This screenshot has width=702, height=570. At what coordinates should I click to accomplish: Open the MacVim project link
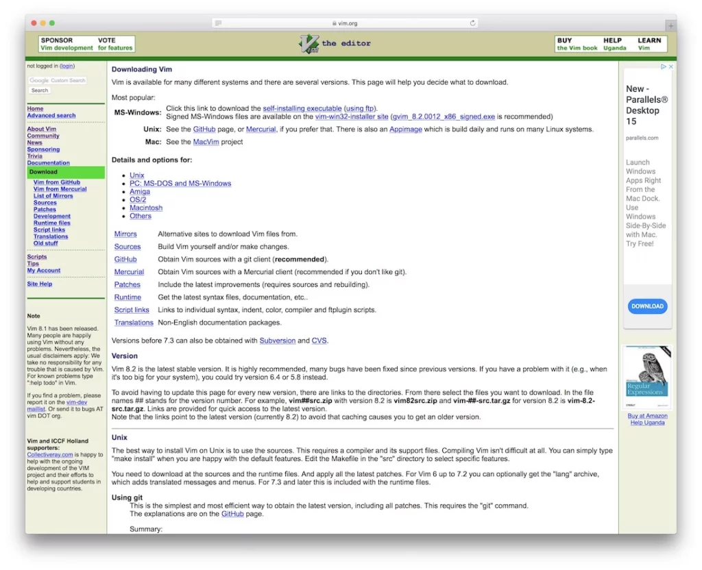click(x=206, y=142)
